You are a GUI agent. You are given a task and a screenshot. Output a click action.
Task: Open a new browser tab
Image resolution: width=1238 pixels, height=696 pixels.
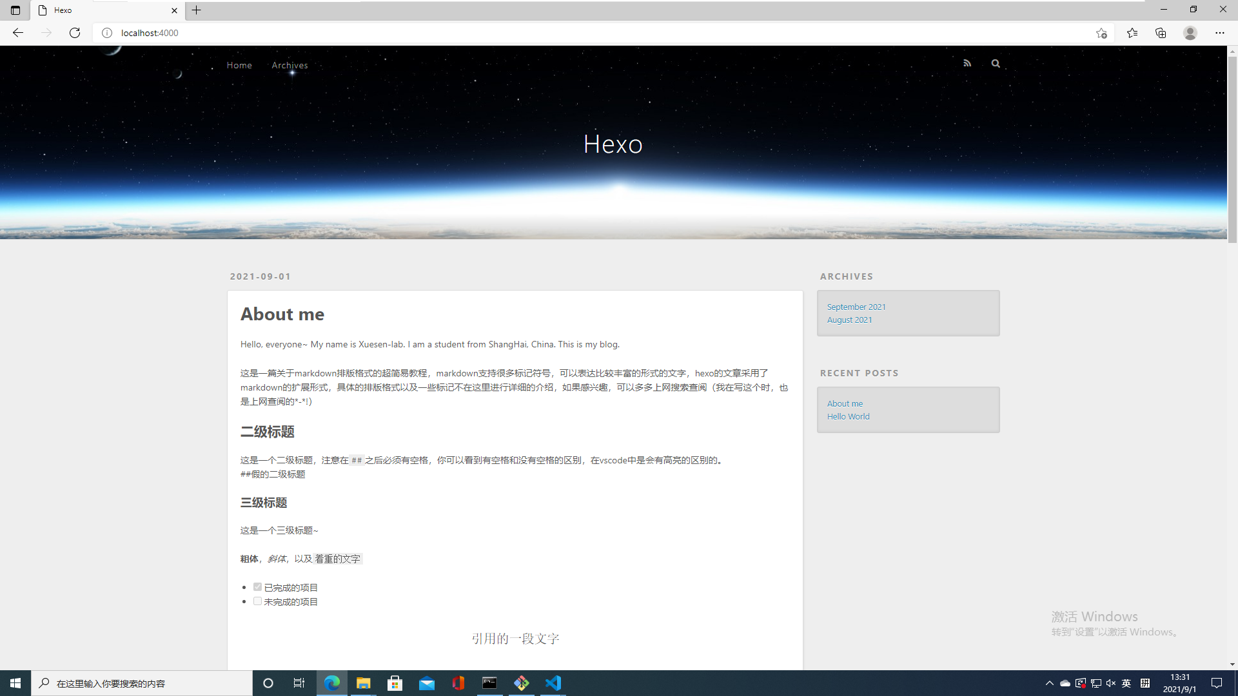[197, 10]
